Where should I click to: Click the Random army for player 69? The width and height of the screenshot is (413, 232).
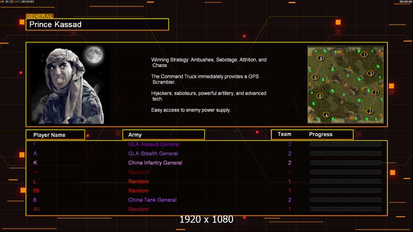click(139, 191)
